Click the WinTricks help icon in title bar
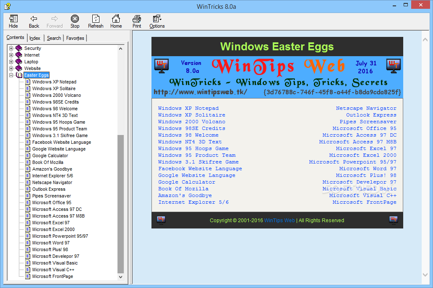Screen dimensions: 433x288 point(8,6)
